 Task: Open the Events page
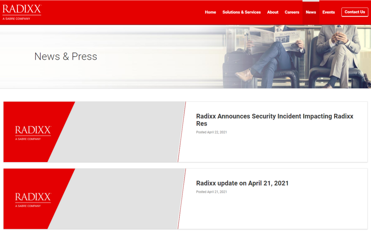pos(328,12)
